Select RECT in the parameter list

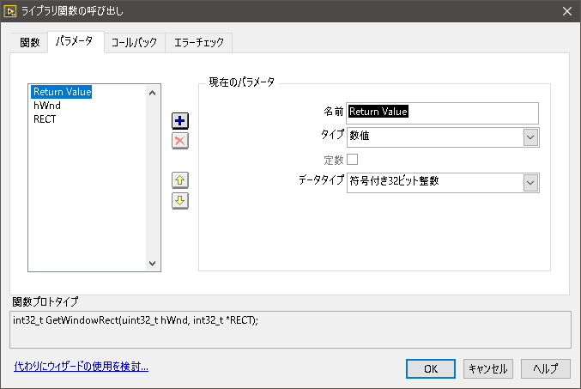(45, 119)
